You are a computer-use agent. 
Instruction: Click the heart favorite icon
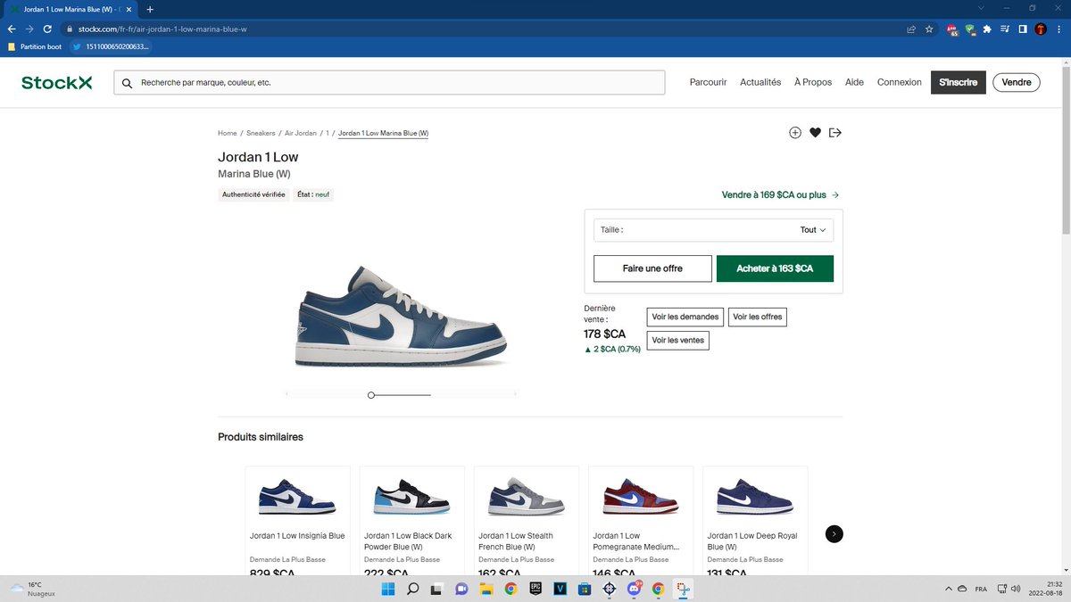click(815, 133)
